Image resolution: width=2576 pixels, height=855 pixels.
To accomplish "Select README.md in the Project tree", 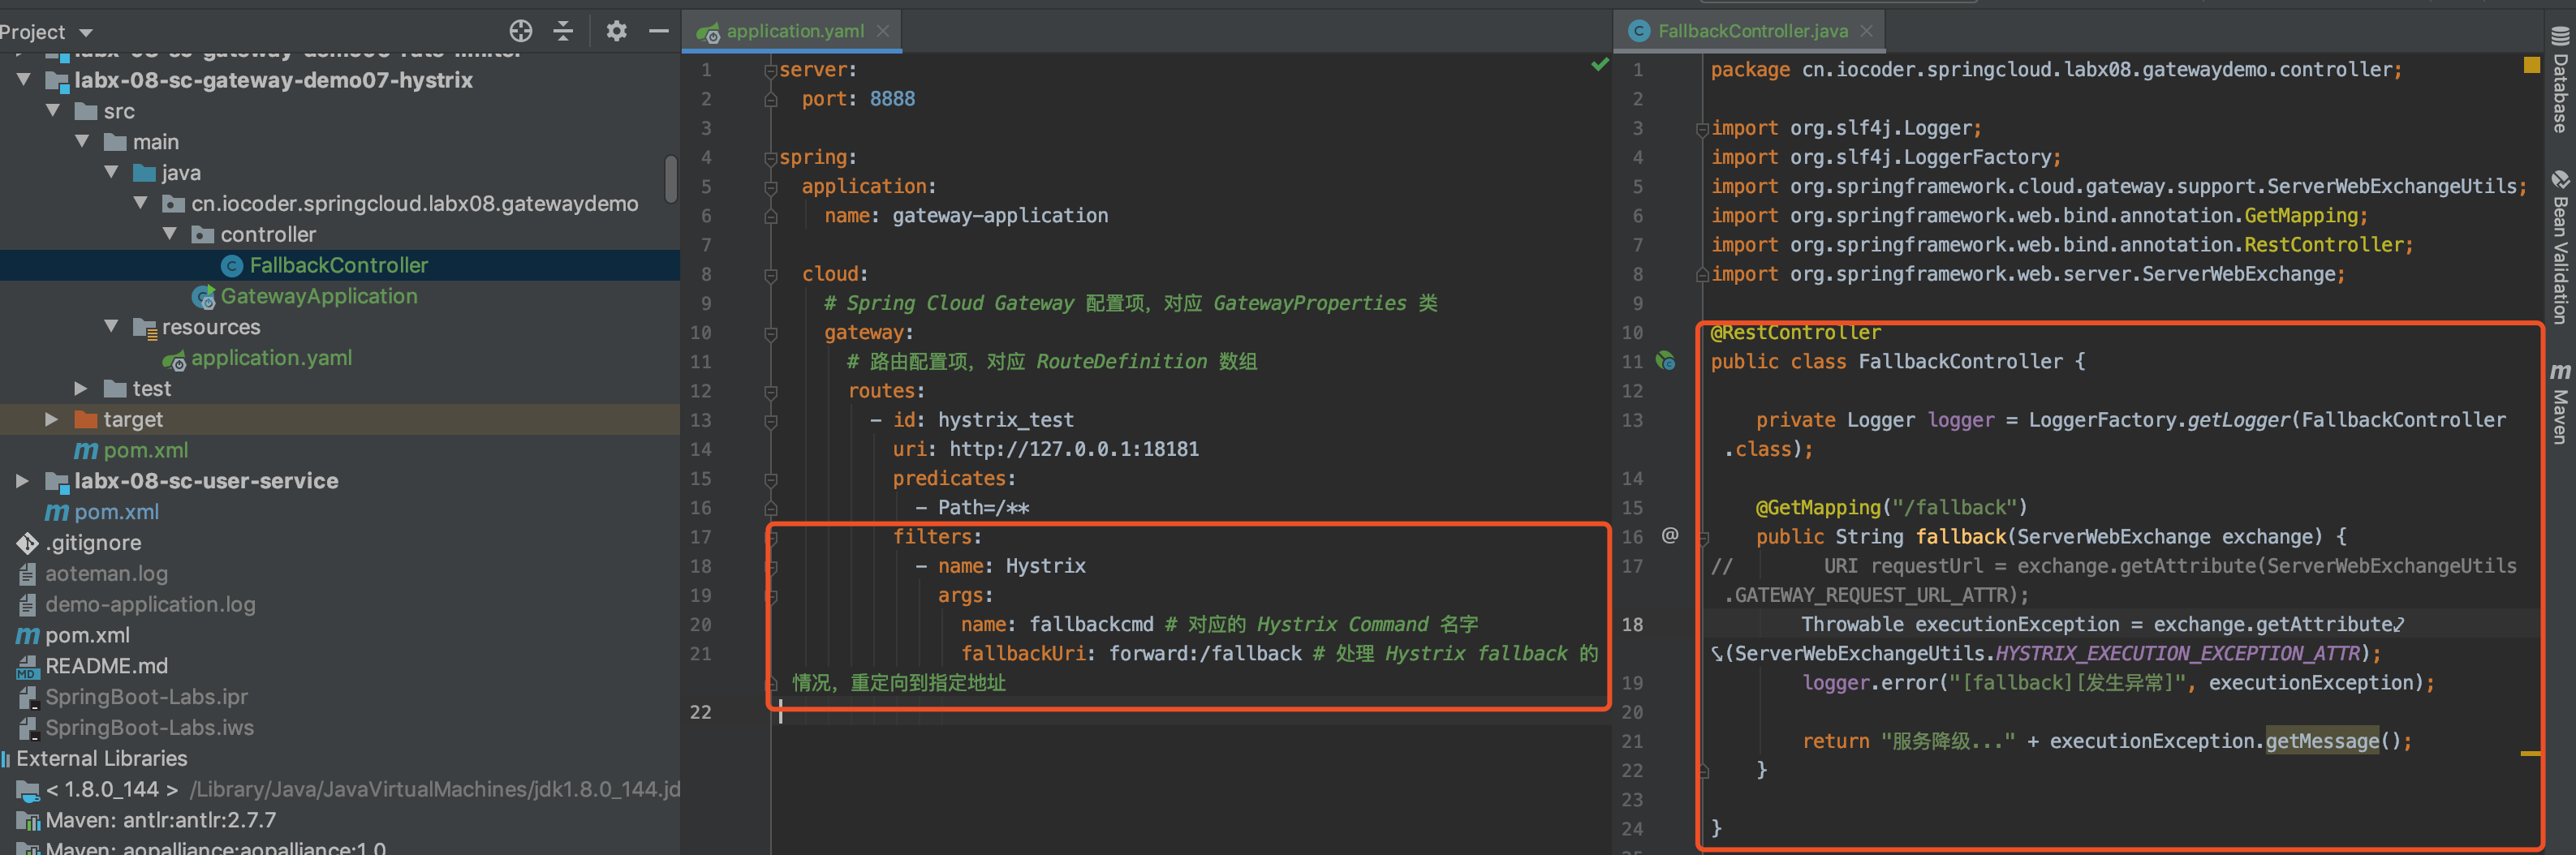I will 106,665.
